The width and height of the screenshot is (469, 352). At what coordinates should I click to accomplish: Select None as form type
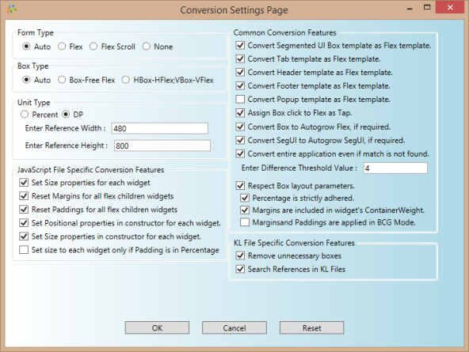pos(147,47)
